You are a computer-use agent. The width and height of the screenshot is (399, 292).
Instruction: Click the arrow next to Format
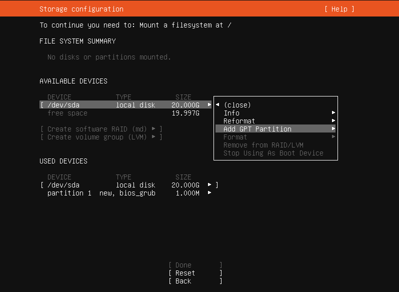click(333, 136)
